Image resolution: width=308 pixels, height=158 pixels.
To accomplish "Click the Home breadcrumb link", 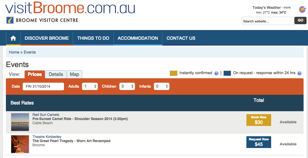I will pyautogui.click(x=14, y=52).
